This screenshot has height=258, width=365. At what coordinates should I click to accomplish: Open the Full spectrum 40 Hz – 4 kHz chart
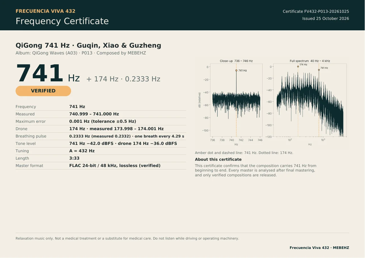pos(310,100)
